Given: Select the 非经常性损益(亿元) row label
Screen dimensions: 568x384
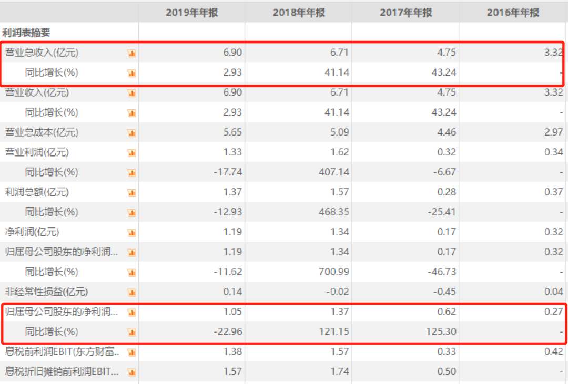Looking at the screenshot, I should pos(46,292).
